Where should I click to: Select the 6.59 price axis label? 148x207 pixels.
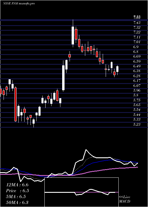coord(137,62)
